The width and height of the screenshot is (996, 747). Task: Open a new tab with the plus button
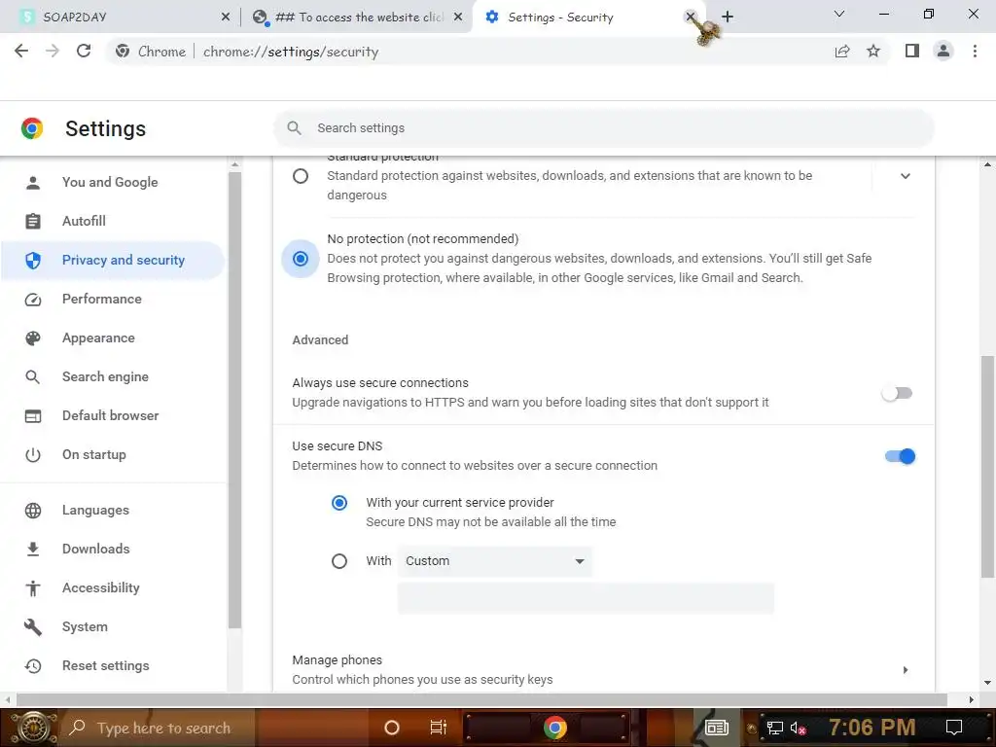[x=728, y=17]
